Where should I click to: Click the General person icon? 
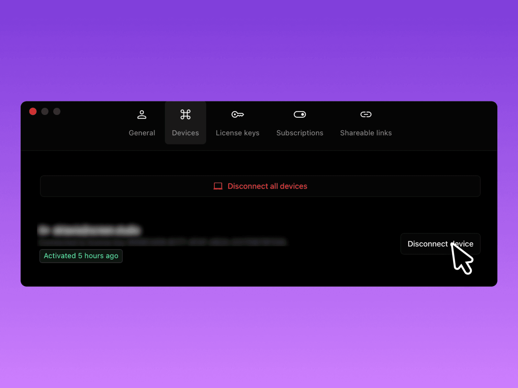142,114
